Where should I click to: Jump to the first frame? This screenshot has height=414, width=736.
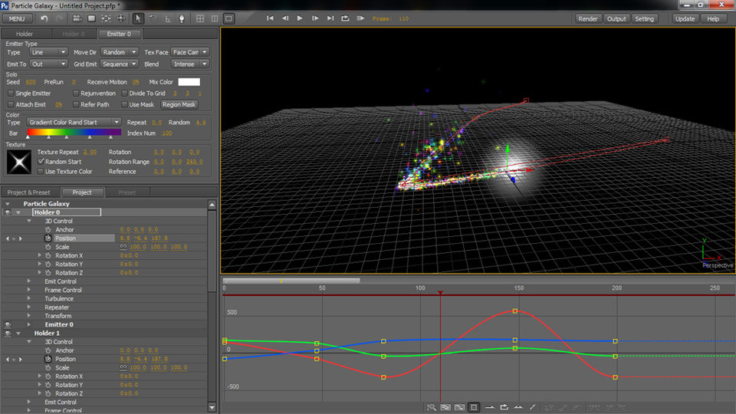270,18
